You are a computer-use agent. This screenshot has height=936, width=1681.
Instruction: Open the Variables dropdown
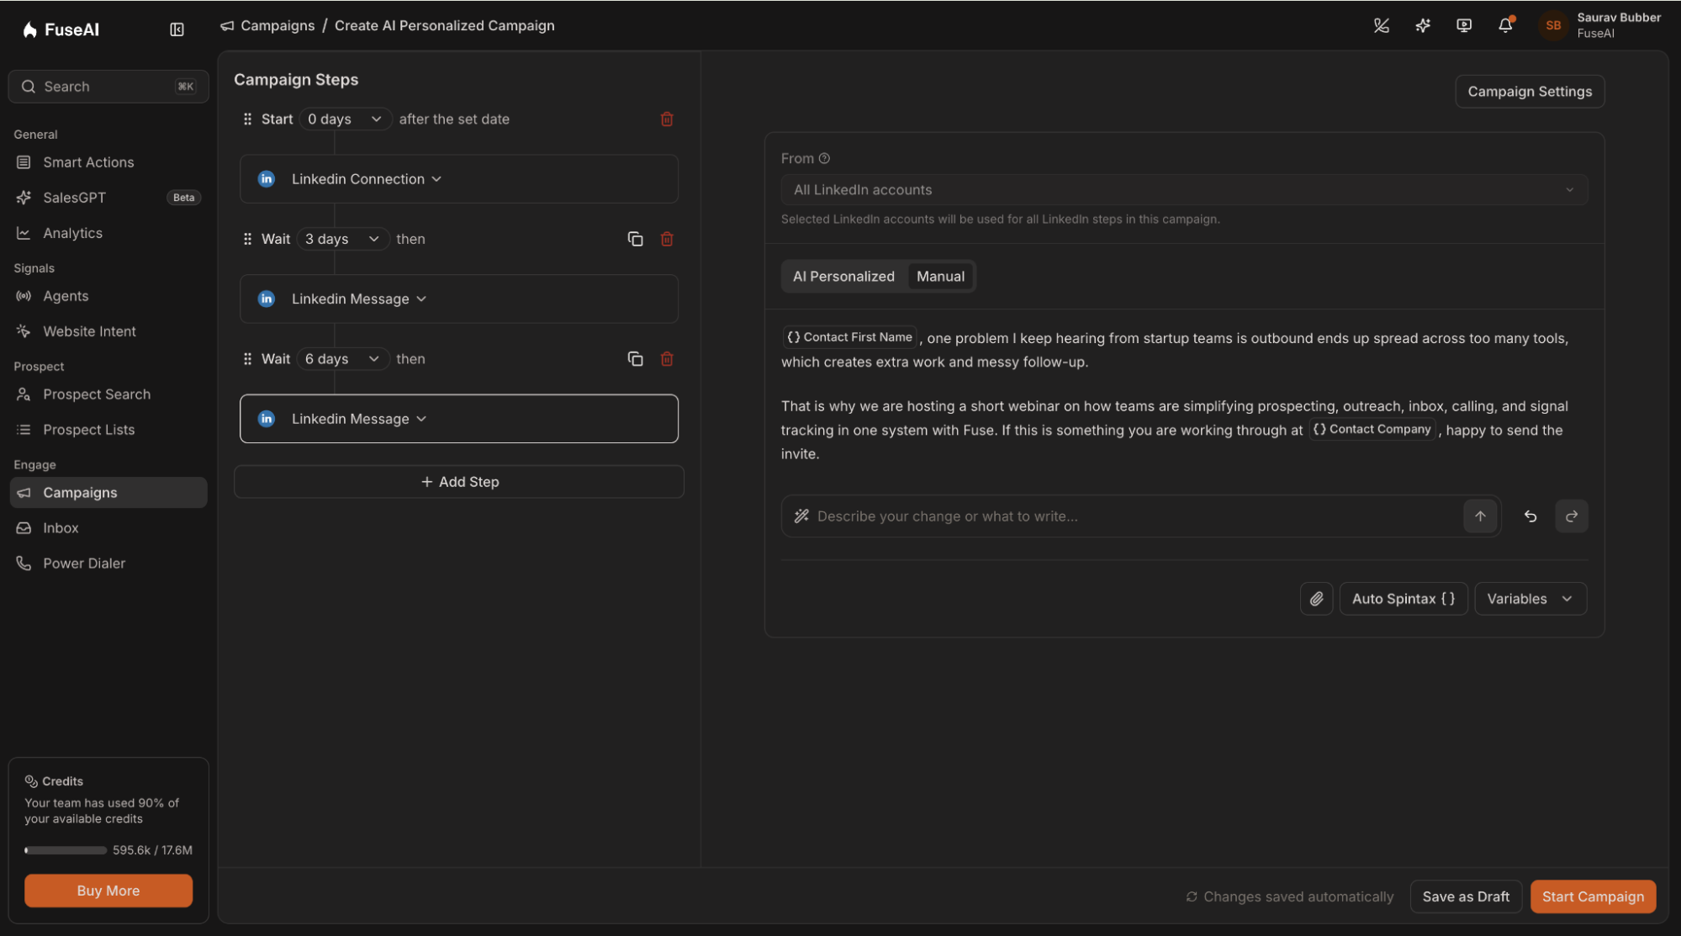(x=1530, y=599)
